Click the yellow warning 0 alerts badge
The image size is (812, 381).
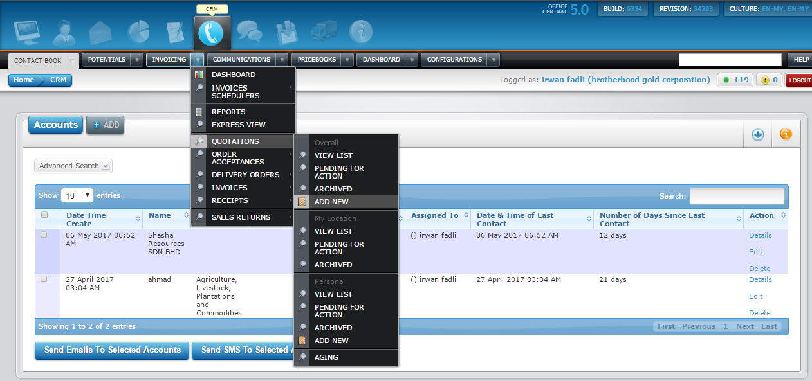(770, 80)
